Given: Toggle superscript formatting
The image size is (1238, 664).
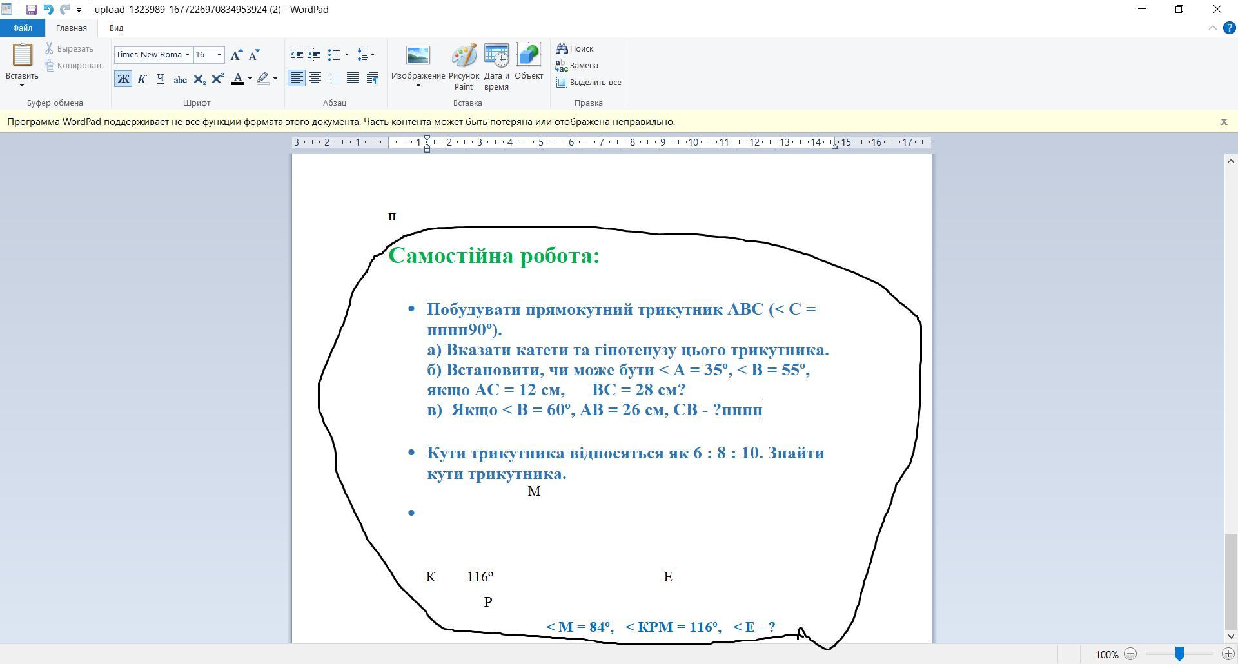Looking at the screenshot, I should coord(218,79).
